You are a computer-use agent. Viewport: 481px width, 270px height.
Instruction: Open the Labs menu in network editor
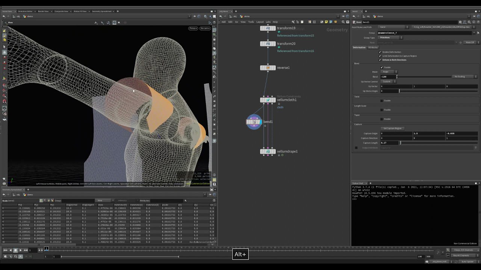[268, 22]
